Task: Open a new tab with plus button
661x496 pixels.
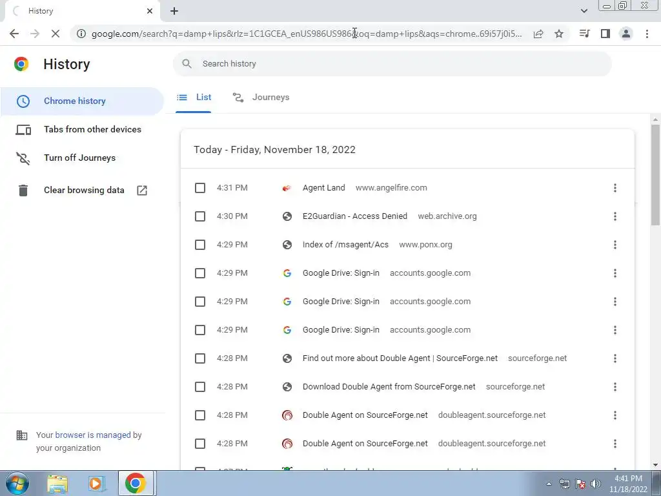Action: tap(174, 11)
